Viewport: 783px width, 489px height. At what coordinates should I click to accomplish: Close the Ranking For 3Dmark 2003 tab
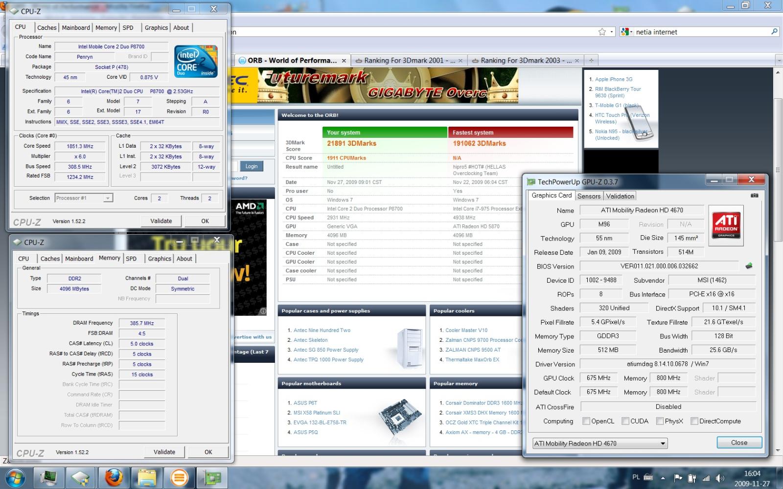point(577,61)
